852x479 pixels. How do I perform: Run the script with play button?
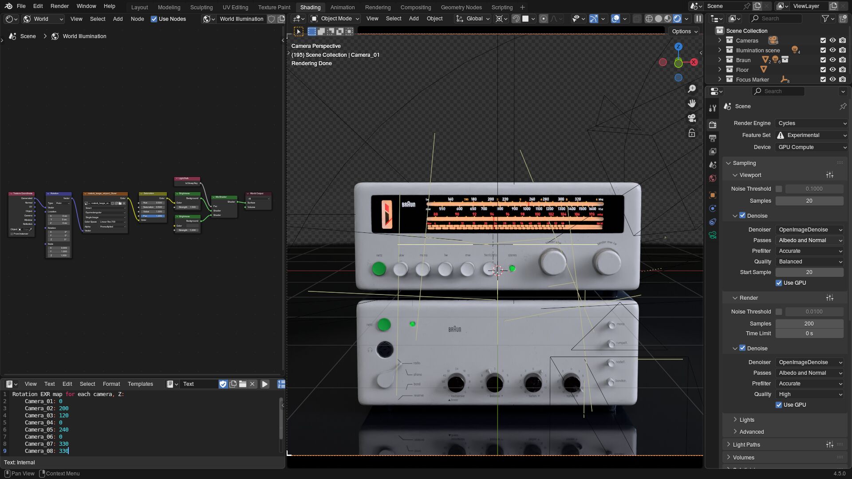264,384
